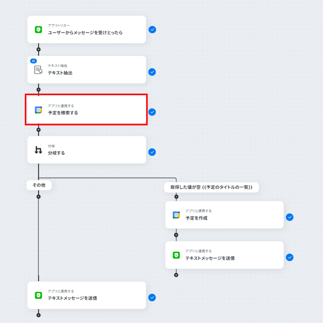Select the 取得した値が空 branch condition label
The height and width of the screenshot is (323, 323).
[212, 187]
